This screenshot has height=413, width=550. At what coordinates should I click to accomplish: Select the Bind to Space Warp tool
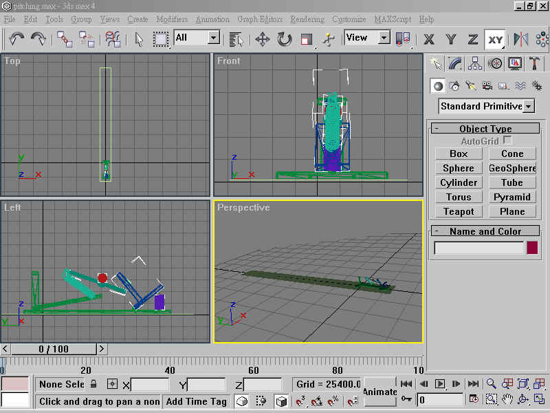pyautogui.click(x=113, y=39)
